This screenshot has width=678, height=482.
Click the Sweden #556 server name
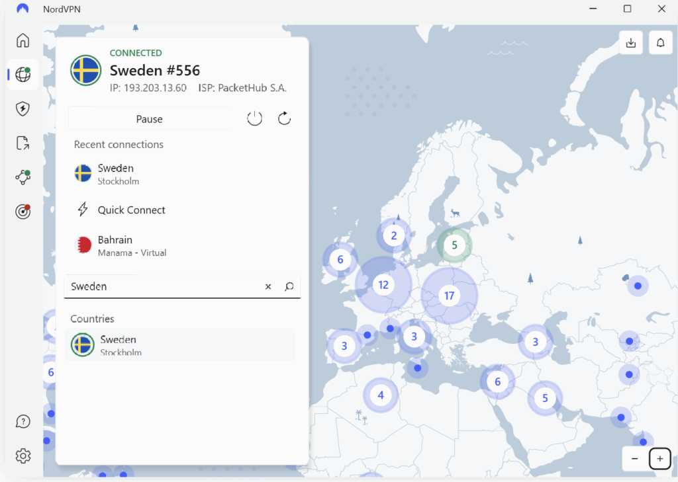(155, 70)
